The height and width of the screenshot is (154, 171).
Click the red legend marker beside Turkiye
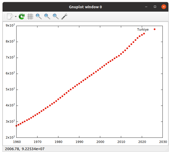154,29
